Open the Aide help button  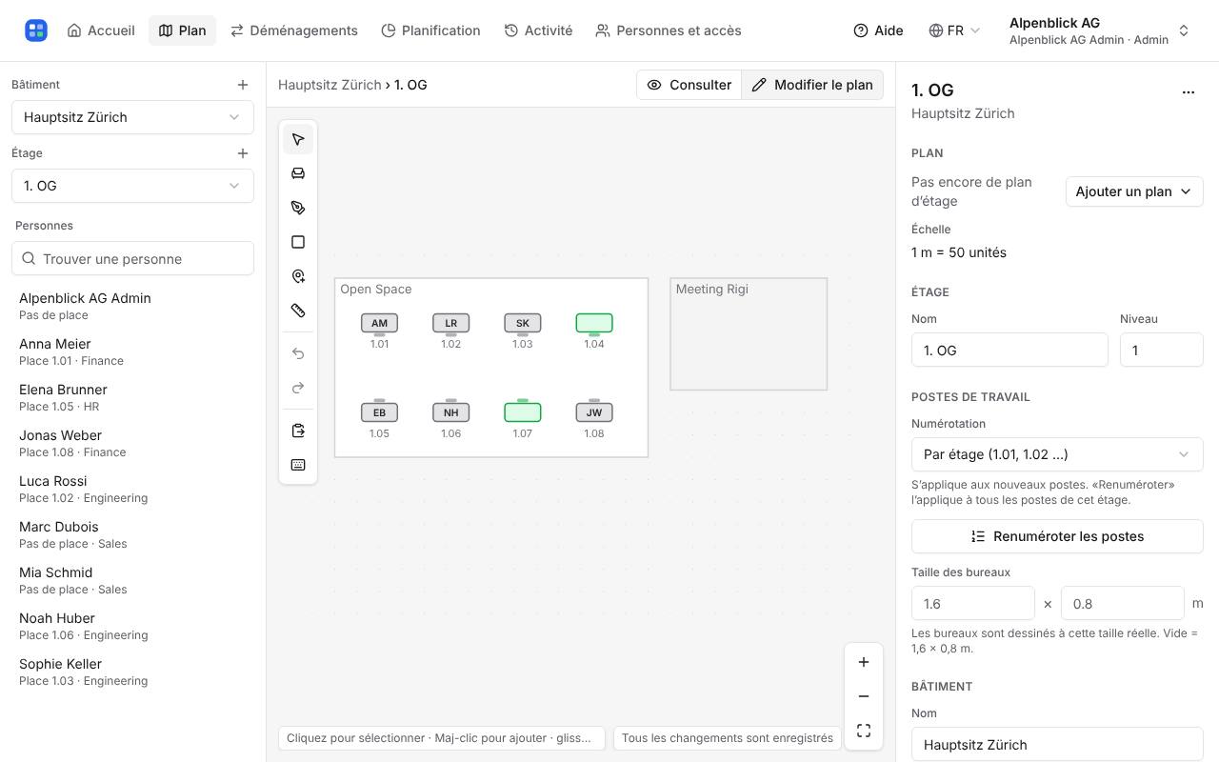click(x=878, y=30)
